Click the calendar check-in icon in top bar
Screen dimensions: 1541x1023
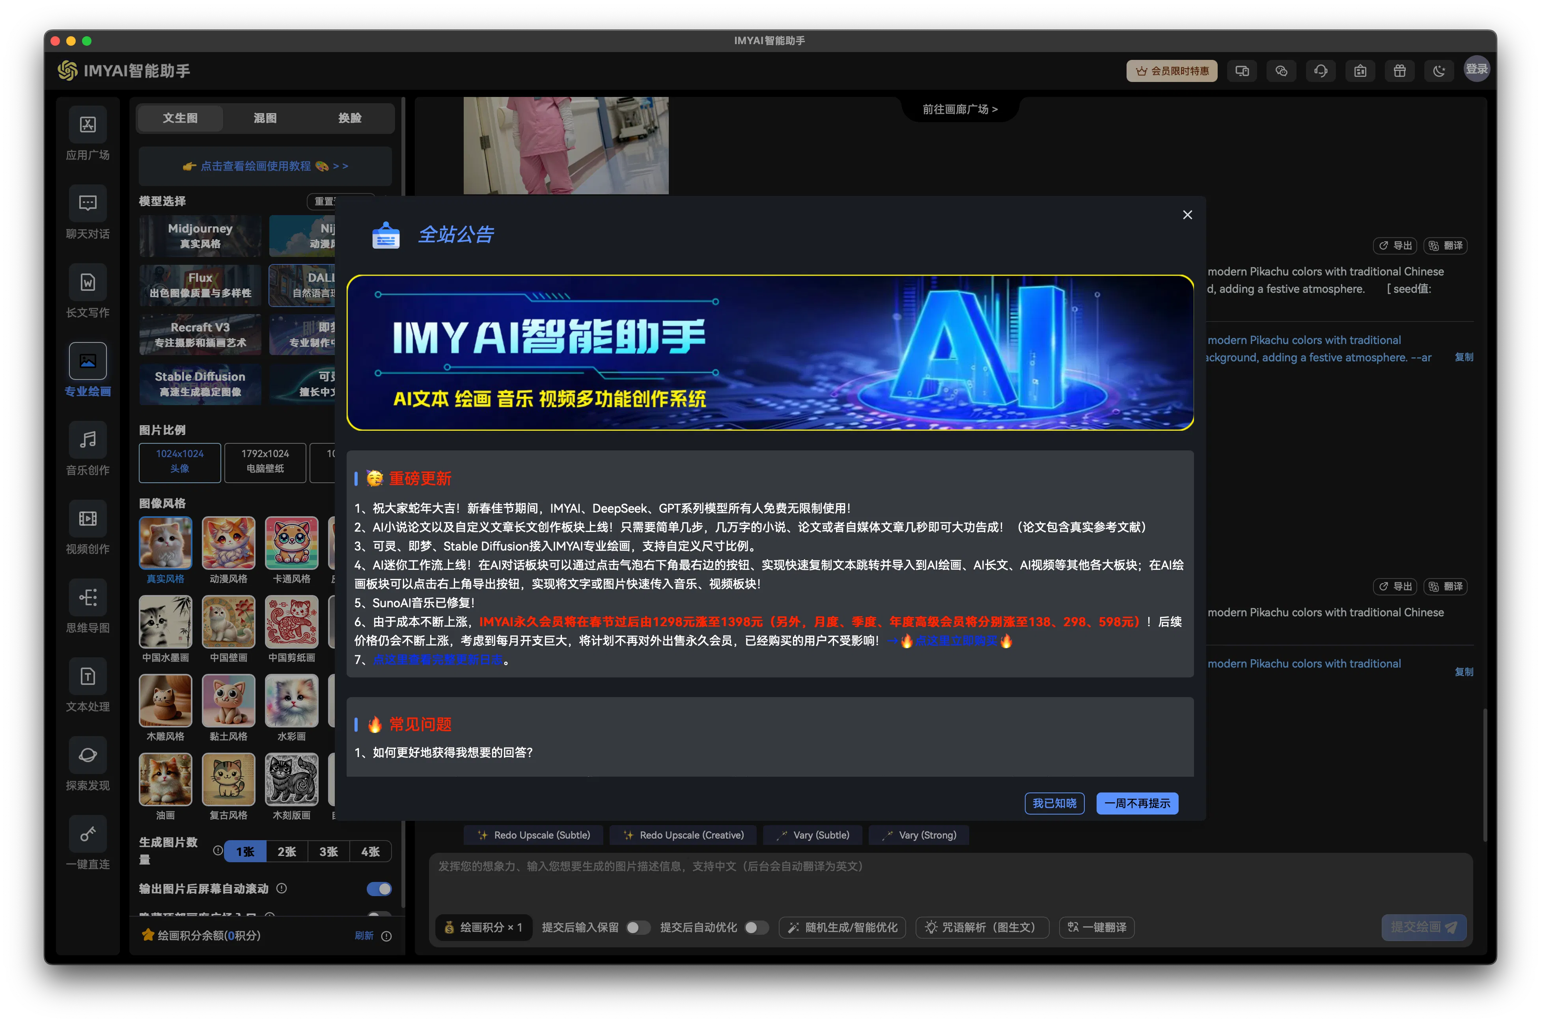(1360, 71)
